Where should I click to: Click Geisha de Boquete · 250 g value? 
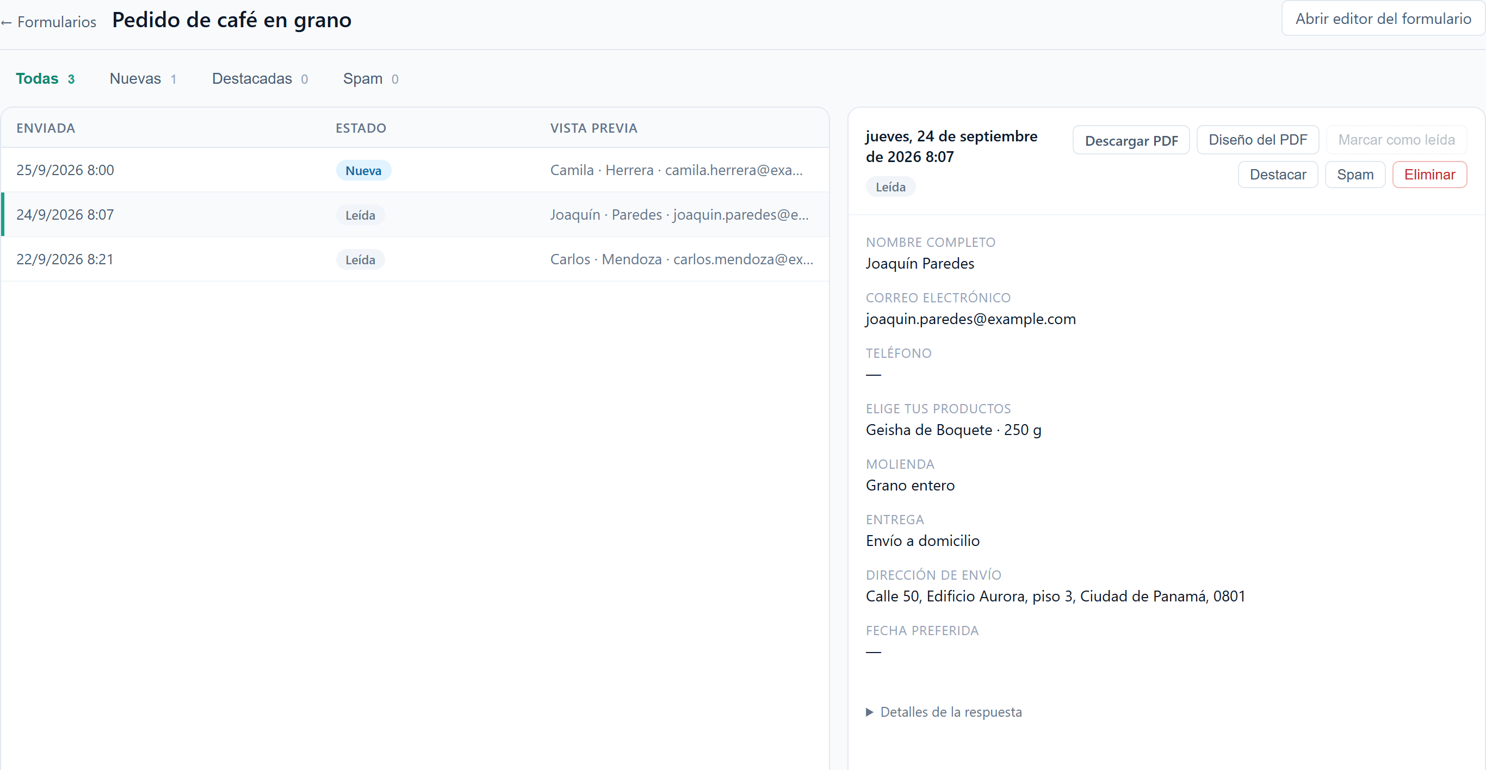[x=953, y=430]
